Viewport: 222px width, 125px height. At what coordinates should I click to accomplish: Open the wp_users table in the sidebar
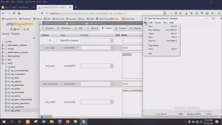click(15, 110)
